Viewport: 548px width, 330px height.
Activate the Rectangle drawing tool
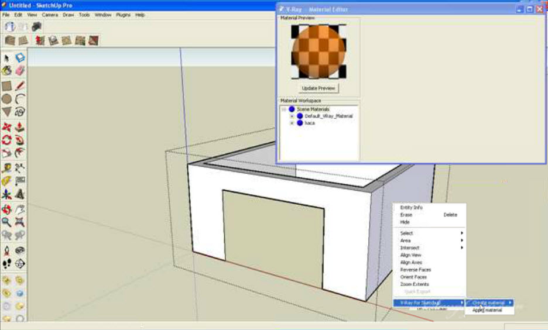[x=6, y=86]
